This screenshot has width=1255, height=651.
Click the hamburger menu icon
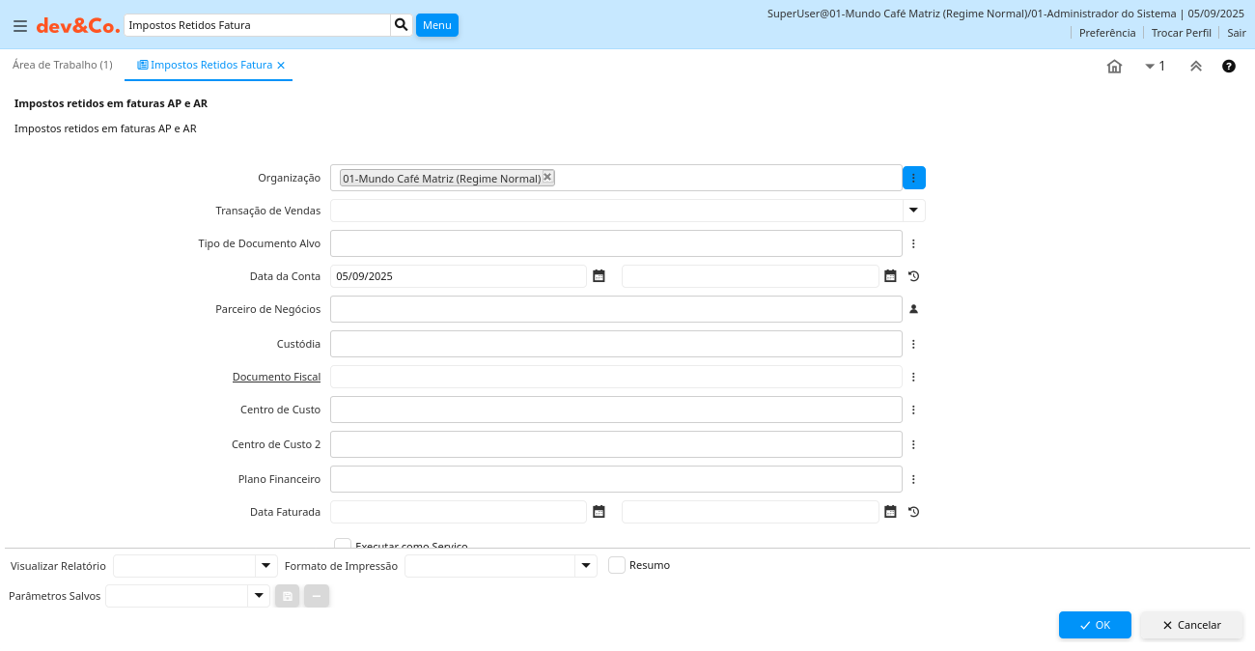(x=19, y=26)
